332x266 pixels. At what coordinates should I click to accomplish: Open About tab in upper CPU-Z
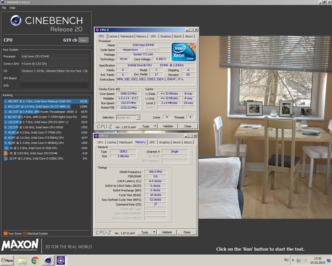coord(189,36)
